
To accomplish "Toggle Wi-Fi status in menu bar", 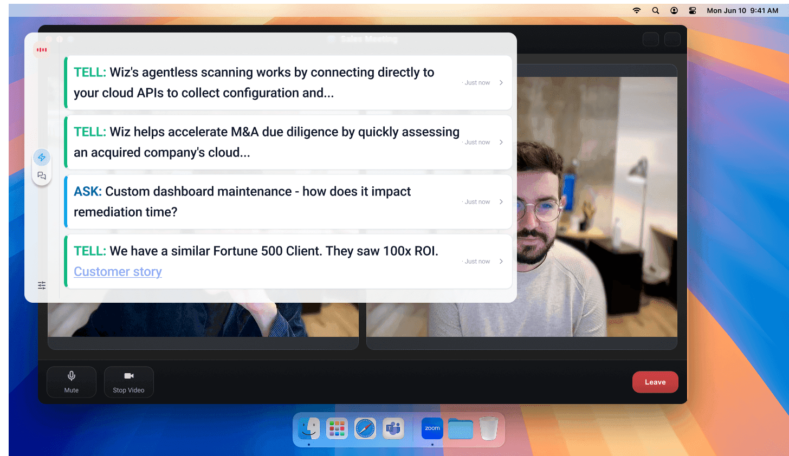I will (637, 10).
